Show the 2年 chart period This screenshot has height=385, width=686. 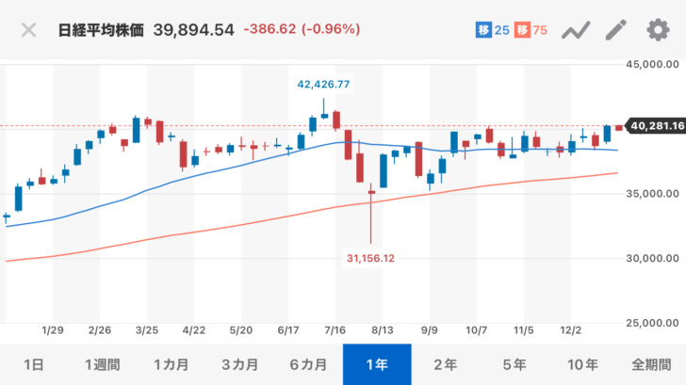(x=446, y=364)
